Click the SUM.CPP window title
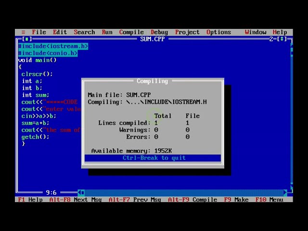 pos(152,39)
